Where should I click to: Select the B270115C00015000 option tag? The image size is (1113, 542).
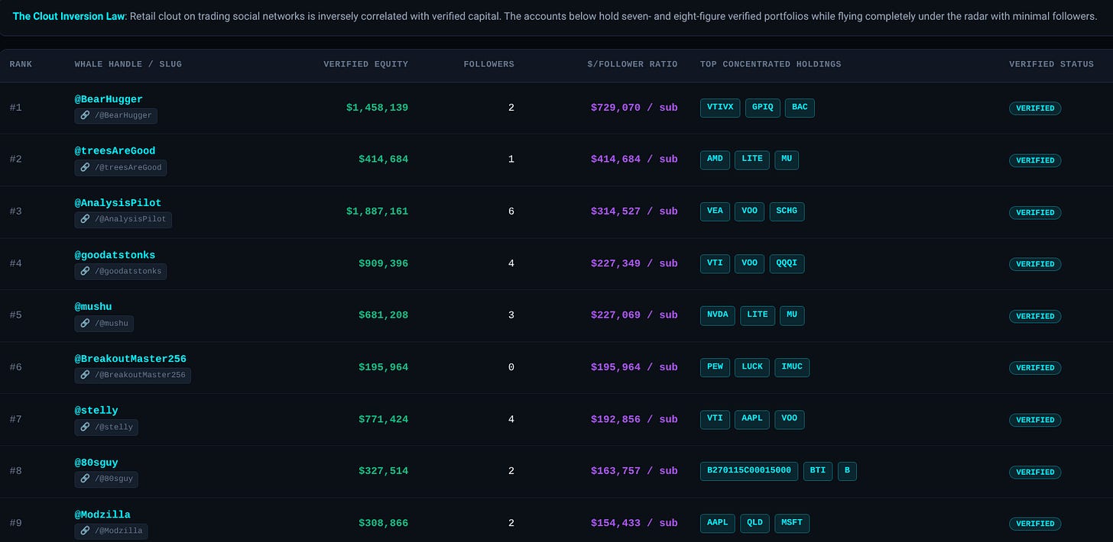[x=749, y=471]
